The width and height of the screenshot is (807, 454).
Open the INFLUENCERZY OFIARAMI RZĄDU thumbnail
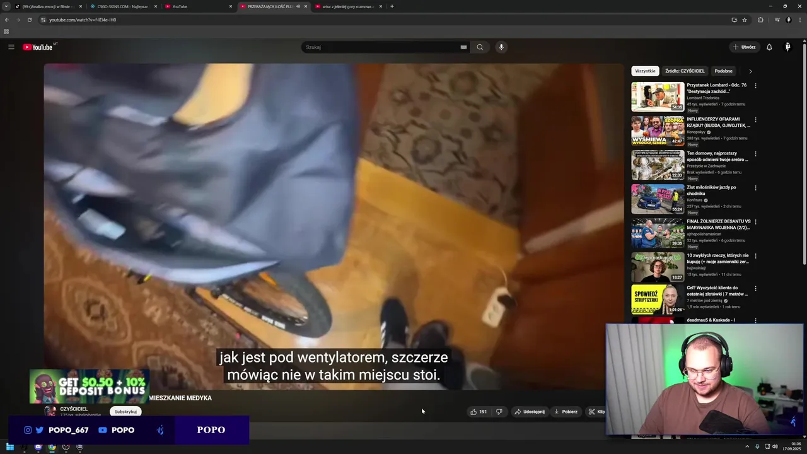click(658, 131)
